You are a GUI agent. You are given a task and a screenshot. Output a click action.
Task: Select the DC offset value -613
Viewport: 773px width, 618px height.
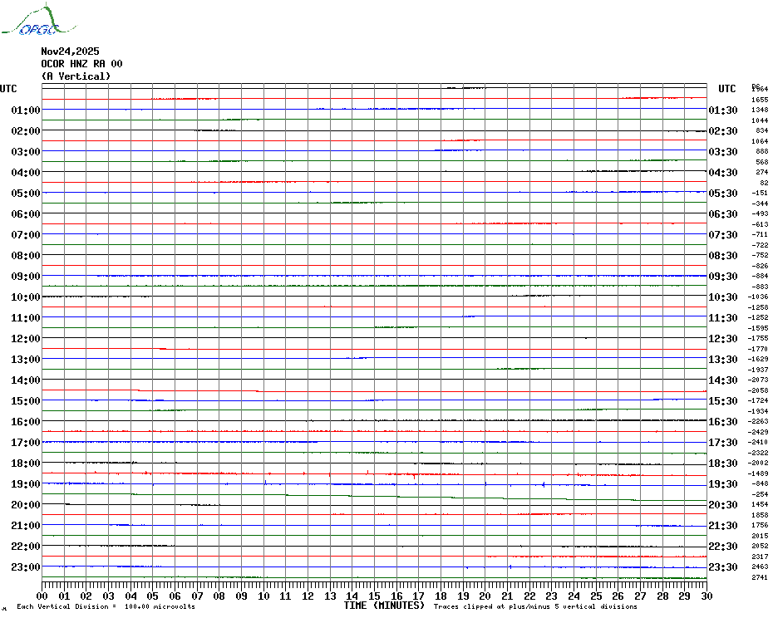point(760,224)
